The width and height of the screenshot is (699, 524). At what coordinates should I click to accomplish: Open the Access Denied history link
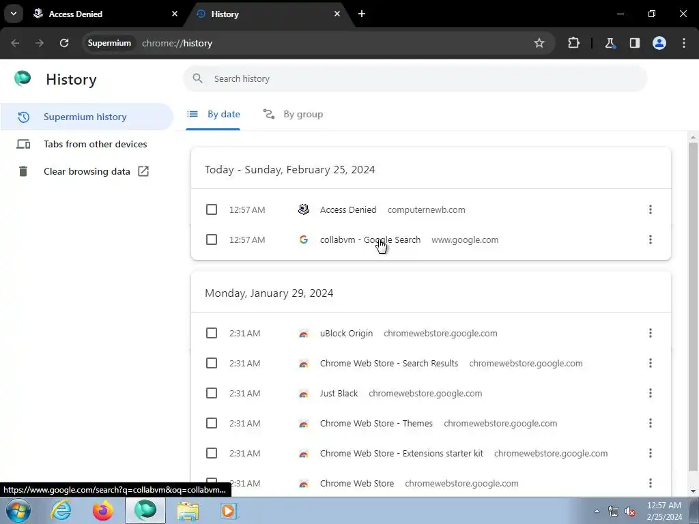(x=348, y=209)
